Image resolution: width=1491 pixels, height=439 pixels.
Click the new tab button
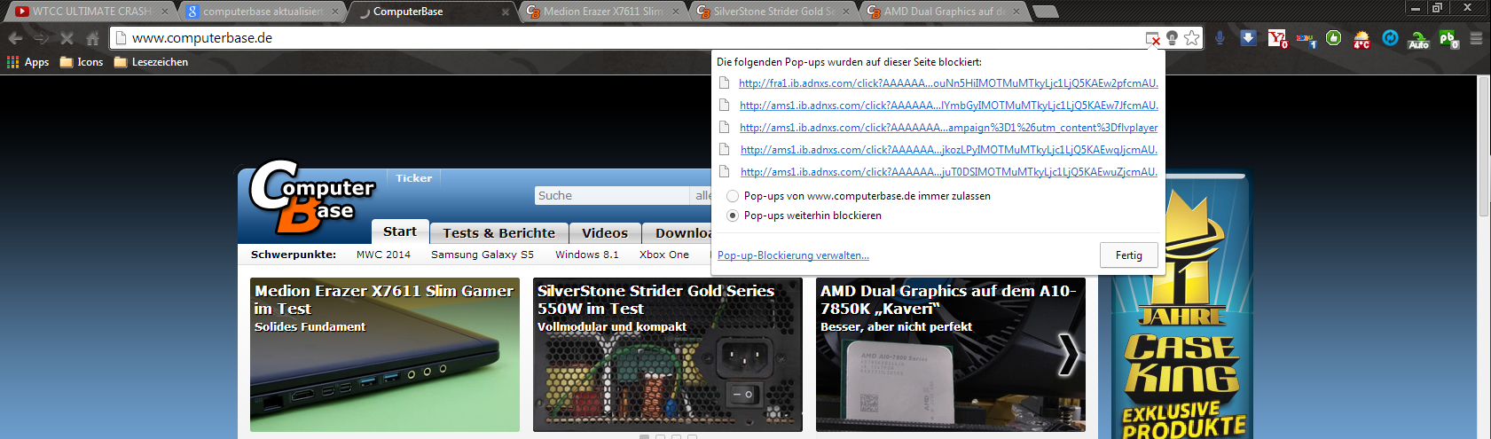coord(1046,12)
